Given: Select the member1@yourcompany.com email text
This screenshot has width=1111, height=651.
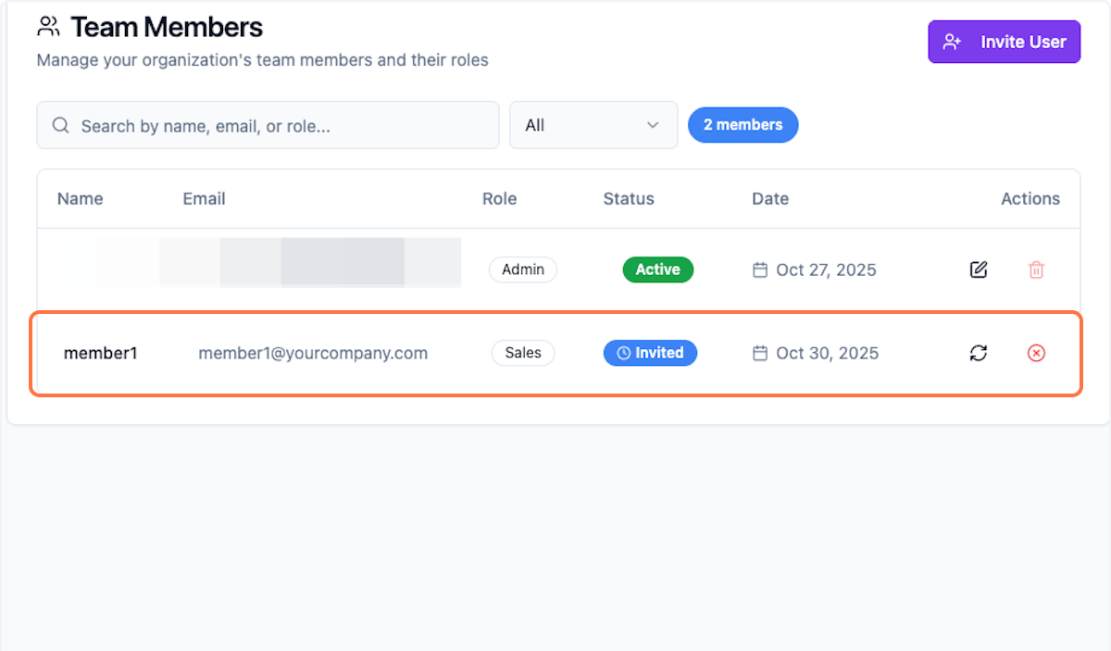Looking at the screenshot, I should pyautogui.click(x=313, y=353).
